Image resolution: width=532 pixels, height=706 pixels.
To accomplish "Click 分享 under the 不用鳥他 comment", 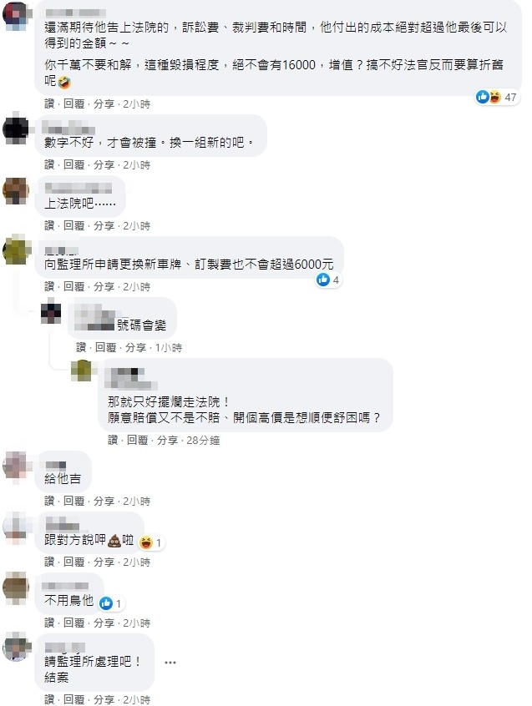I will [x=104, y=623].
